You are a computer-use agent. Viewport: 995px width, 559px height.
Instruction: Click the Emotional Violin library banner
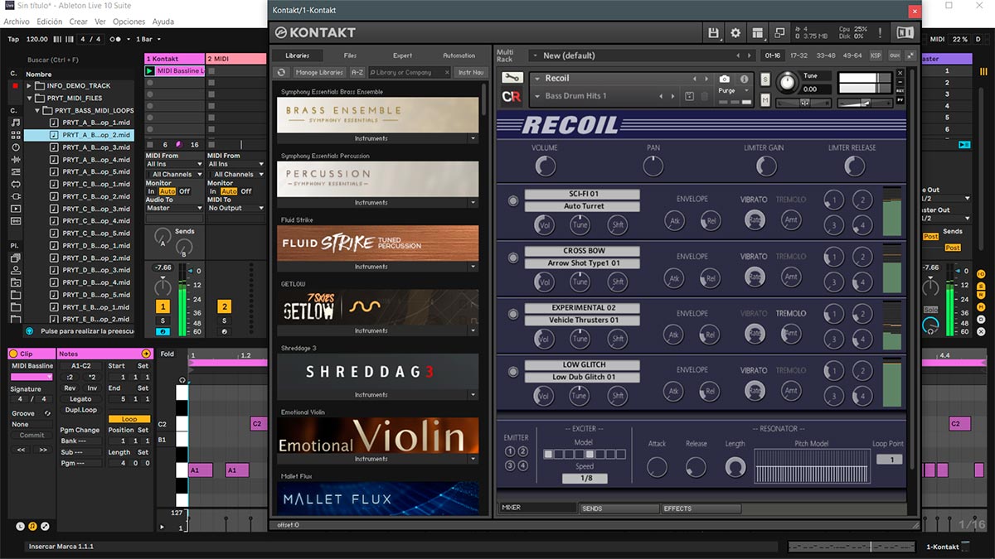pyautogui.click(x=378, y=436)
